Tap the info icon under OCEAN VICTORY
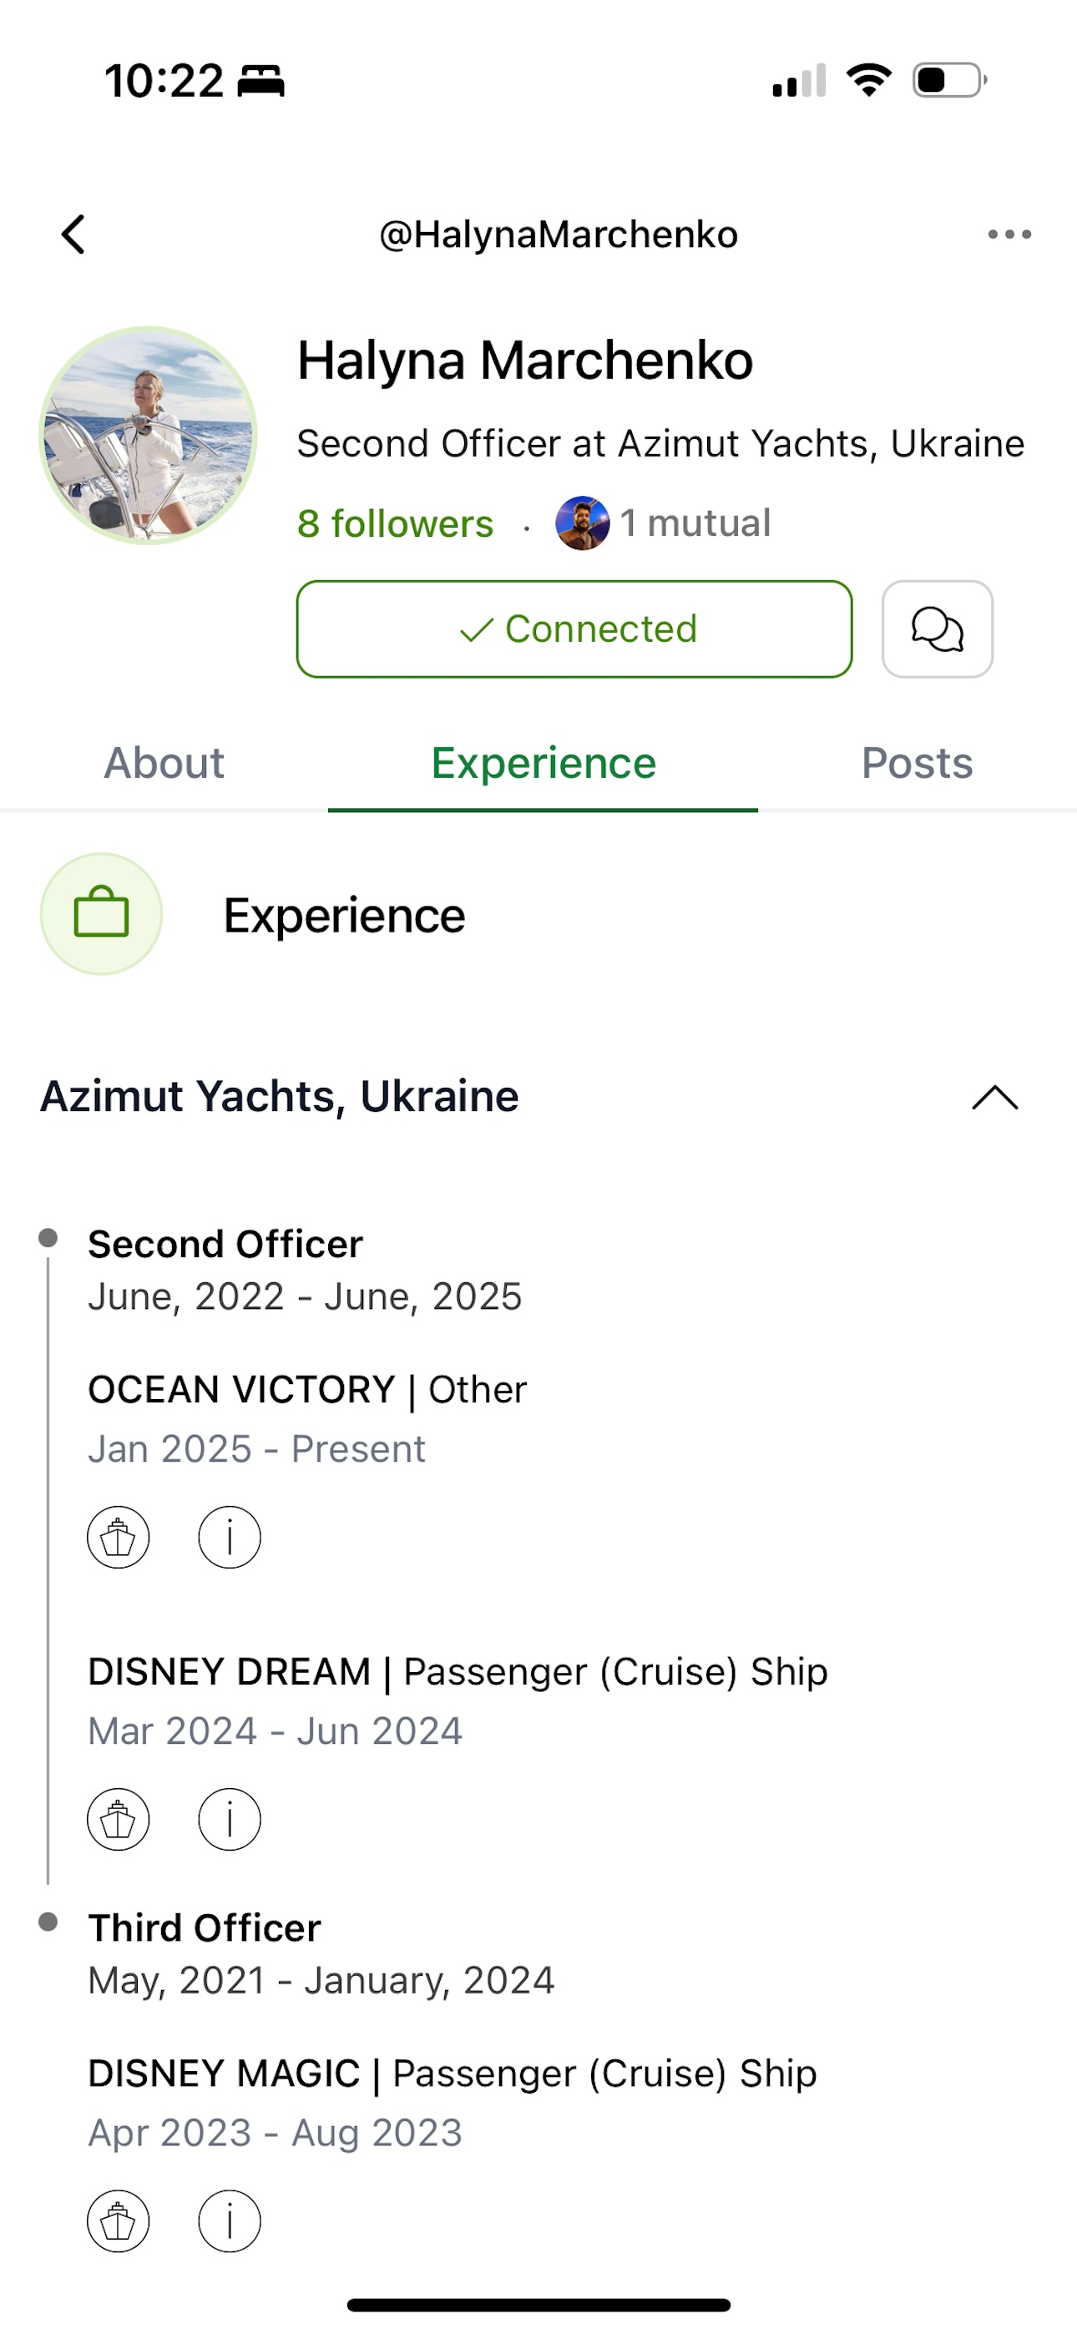This screenshot has width=1077, height=2334. coord(230,1538)
